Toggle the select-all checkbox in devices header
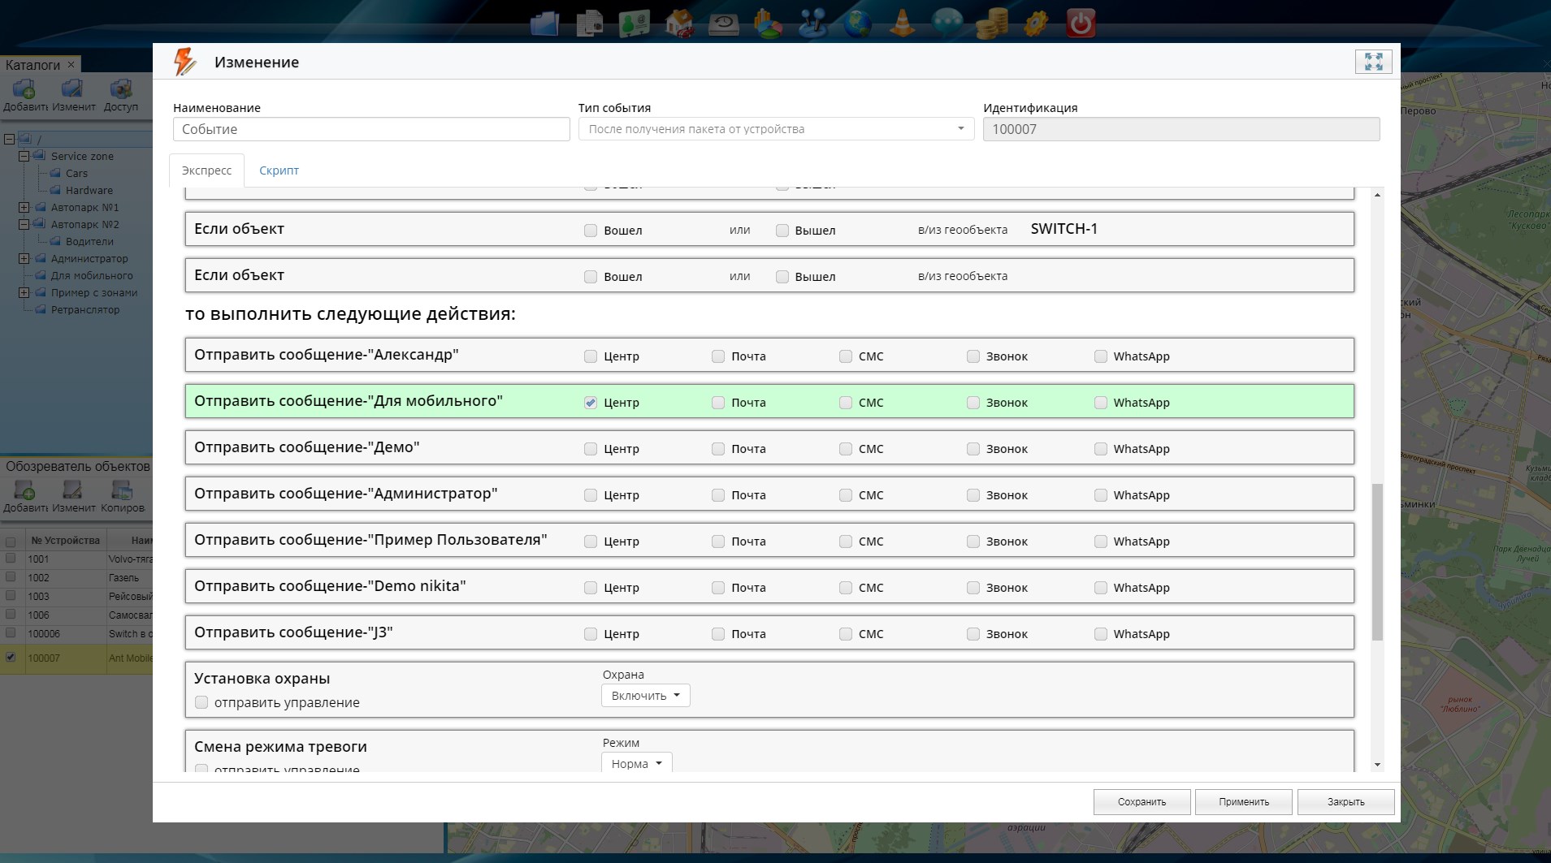The width and height of the screenshot is (1551, 863). tap(11, 542)
